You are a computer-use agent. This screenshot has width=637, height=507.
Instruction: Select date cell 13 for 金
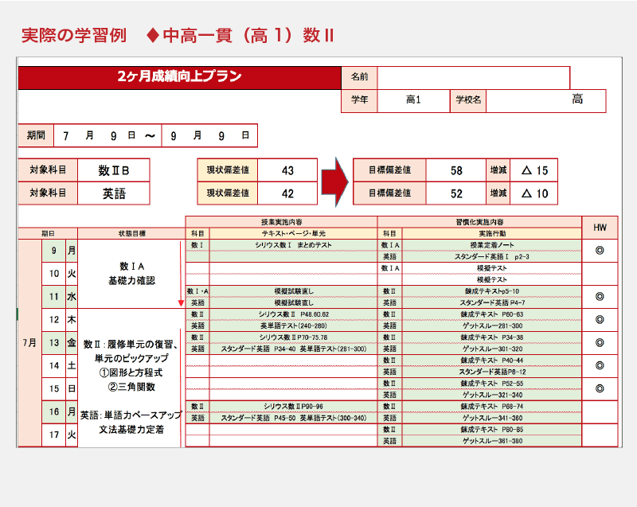[54, 342]
